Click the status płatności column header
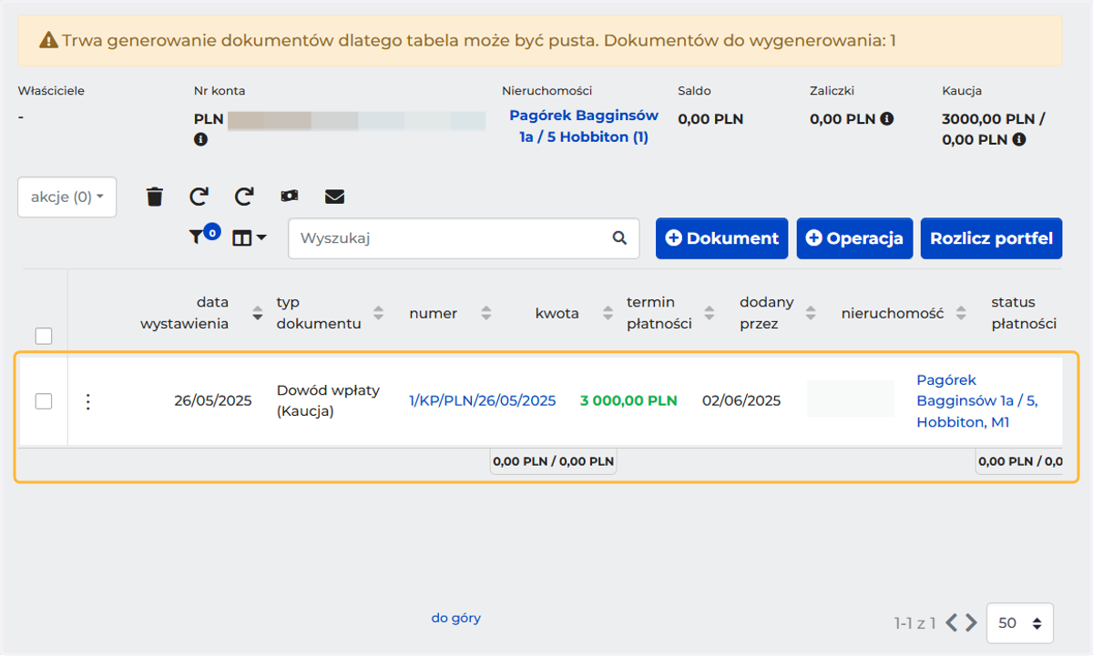1093x656 pixels. pyautogui.click(x=1024, y=313)
